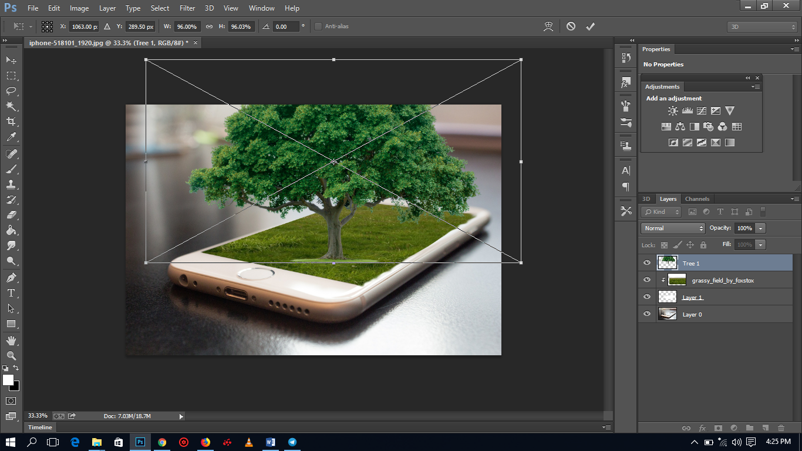Select the Rectangular Marquee tool
The height and width of the screenshot is (451, 802).
tap(11, 76)
